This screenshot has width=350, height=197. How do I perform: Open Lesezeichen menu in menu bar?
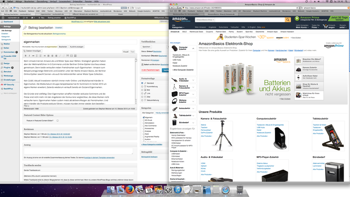pos(65,1)
